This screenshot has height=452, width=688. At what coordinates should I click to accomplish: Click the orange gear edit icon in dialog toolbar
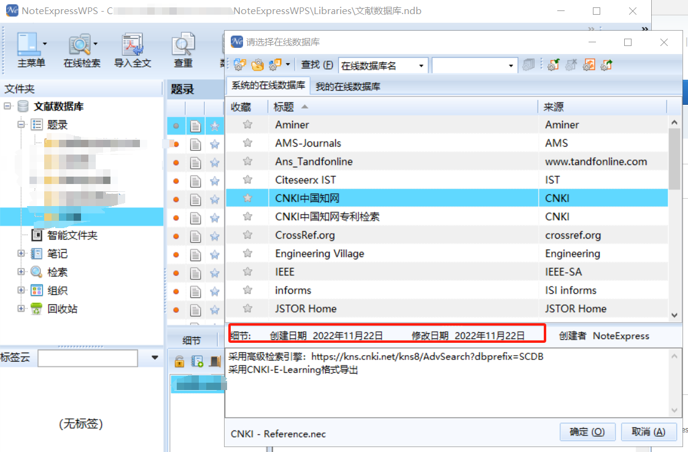589,65
